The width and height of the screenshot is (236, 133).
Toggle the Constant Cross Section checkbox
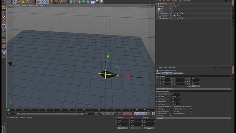click(x=191, y=106)
